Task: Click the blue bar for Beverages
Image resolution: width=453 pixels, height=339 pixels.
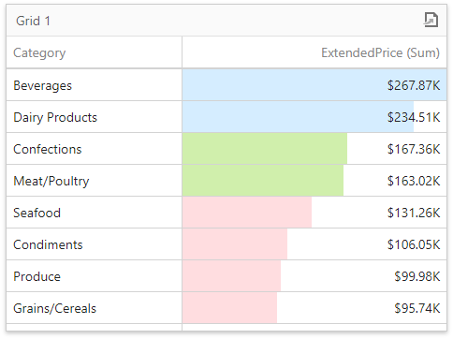Action: (x=314, y=85)
